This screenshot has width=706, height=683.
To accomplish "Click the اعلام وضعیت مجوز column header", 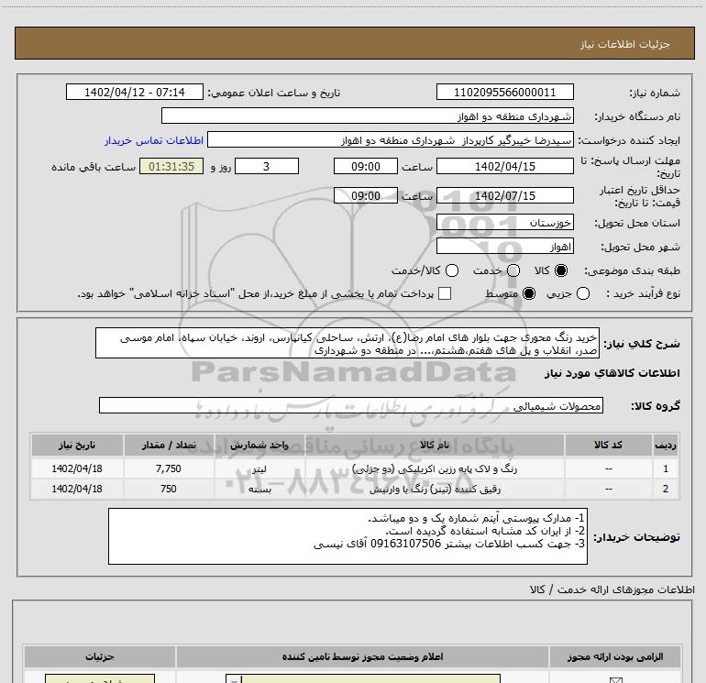I will click(x=362, y=657).
